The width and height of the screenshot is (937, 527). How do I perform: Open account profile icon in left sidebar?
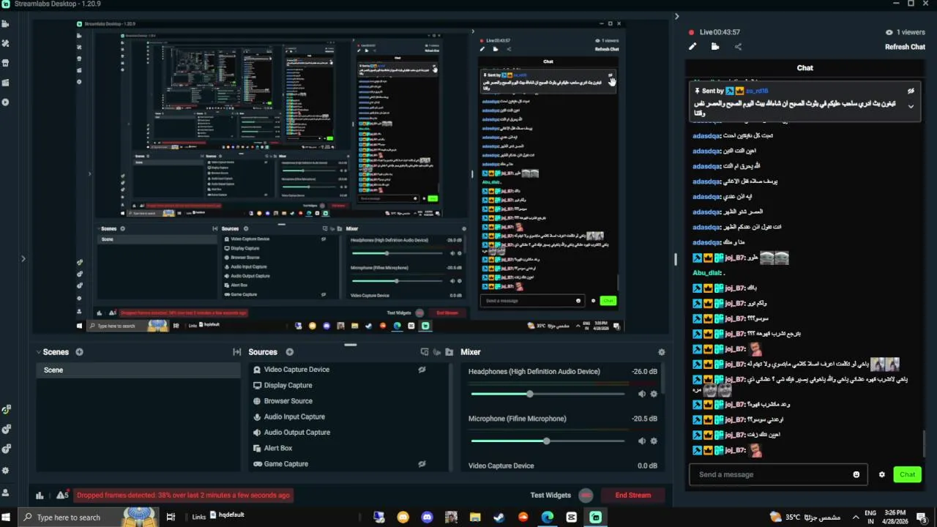pos(6,493)
